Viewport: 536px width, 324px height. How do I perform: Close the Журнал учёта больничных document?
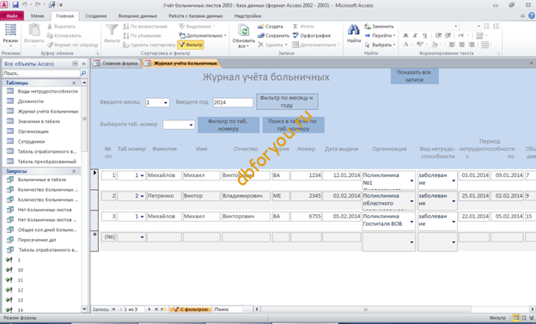(531, 63)
